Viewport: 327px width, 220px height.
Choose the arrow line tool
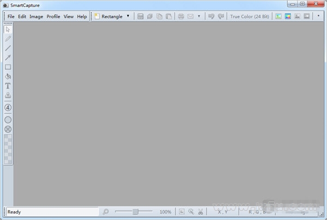(x=8, y=58)
